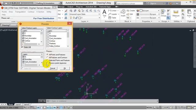Screen dimensions: 196x110
Task: Open the Featured Apps ribbon tab
Action: (x=105, y=7)
